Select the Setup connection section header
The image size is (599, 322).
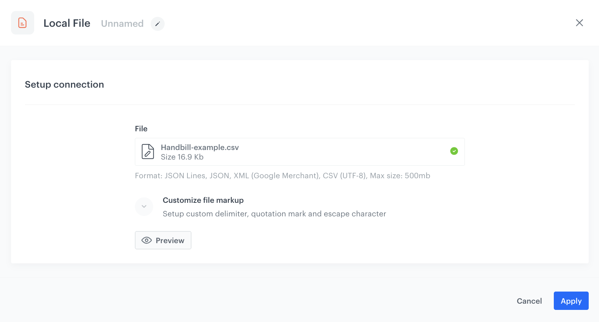coord(64,84)
